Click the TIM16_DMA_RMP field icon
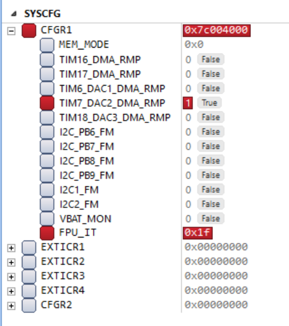The width and height of the screenshot is (289, 326). point(47,60)
